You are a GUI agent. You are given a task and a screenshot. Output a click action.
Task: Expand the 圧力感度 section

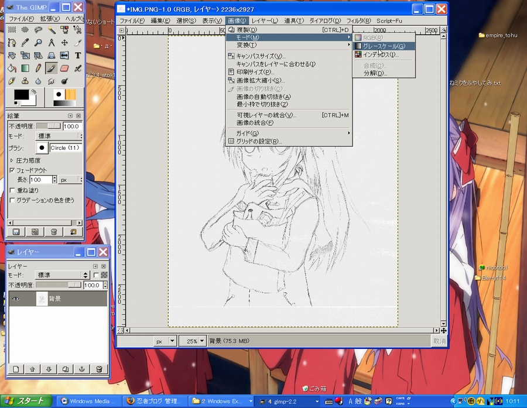[12, 160]
